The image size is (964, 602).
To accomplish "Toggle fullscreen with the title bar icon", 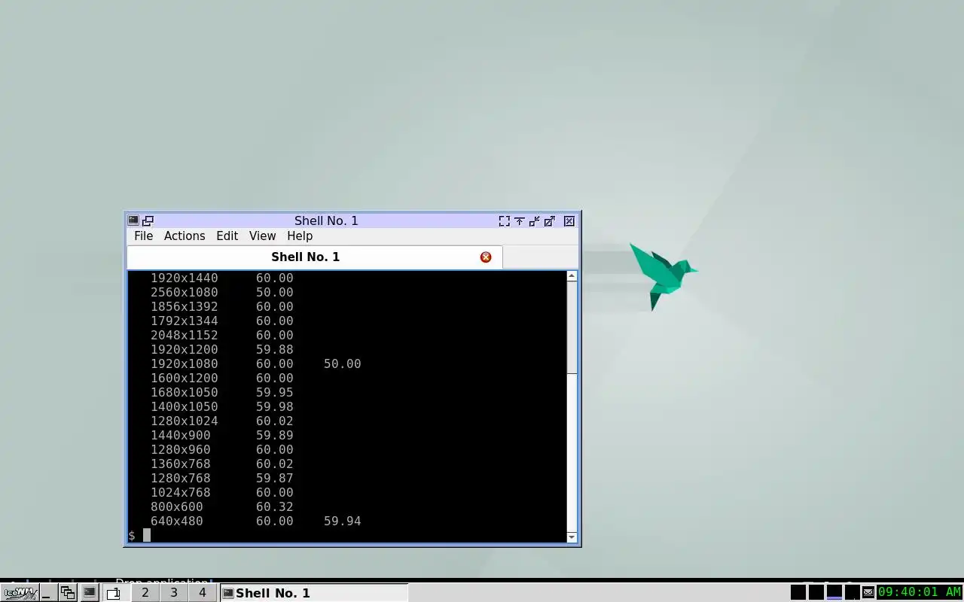I will pyautogui.click(x=505, y=220).
